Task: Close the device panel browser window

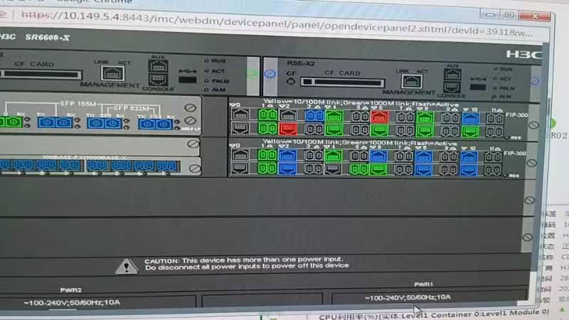Action: [x=535, y=16]
